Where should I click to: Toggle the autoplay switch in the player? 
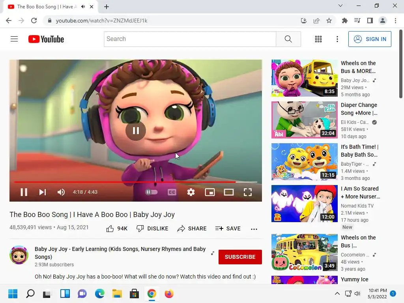pos(151,192)
